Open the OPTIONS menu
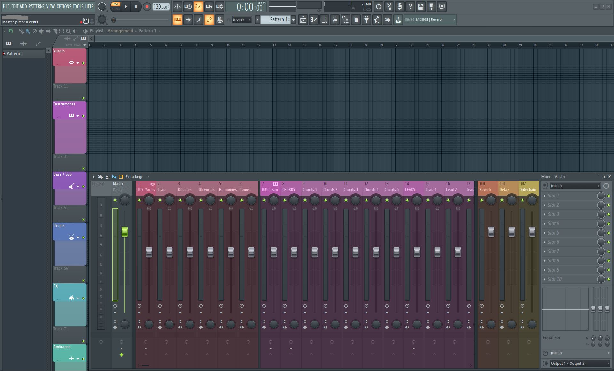Screen dimensions: 614x371 tap(64, 6)
